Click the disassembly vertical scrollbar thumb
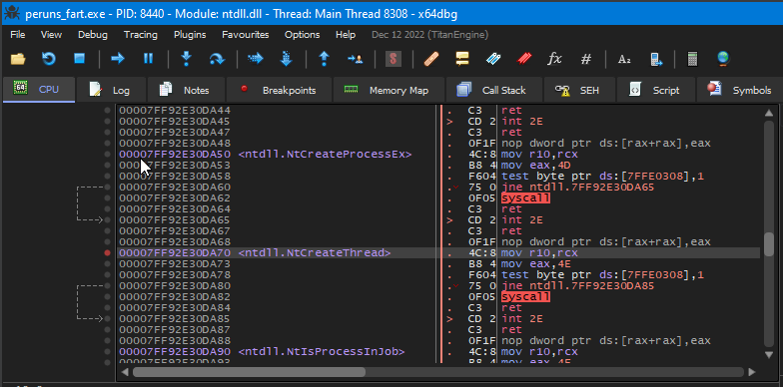 tap(769, 243)
